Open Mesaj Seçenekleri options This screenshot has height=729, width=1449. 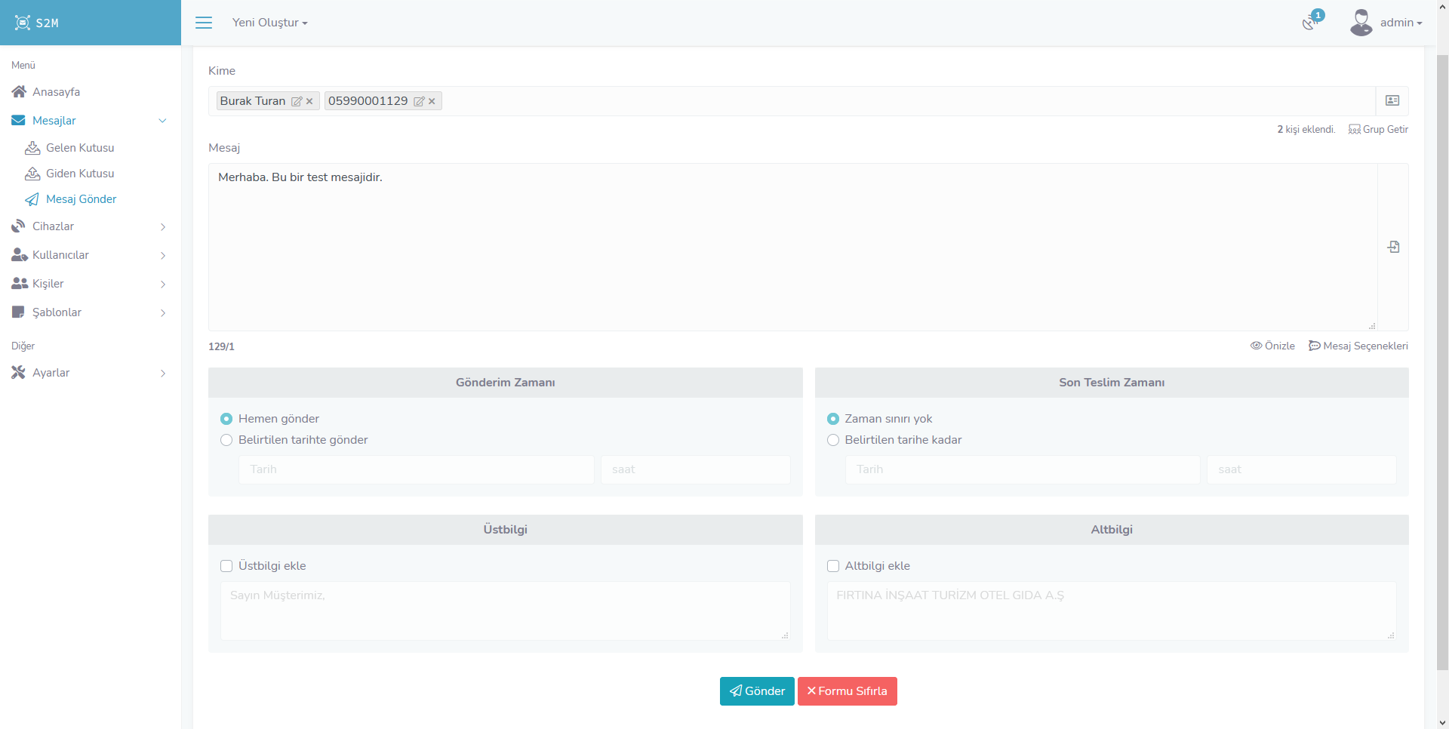click(1358, 346)
